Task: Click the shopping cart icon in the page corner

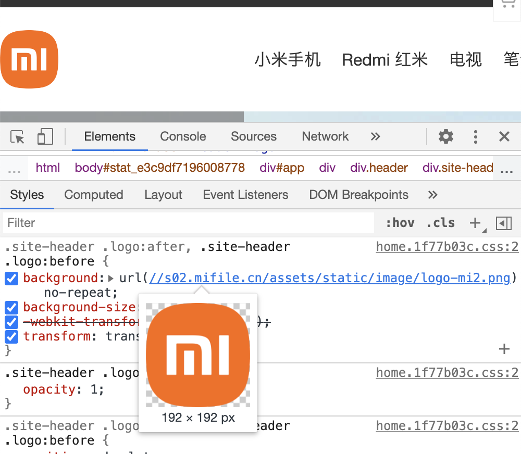Action: pos(508,4)
